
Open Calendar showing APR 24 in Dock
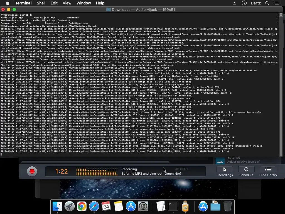(106, 206)
